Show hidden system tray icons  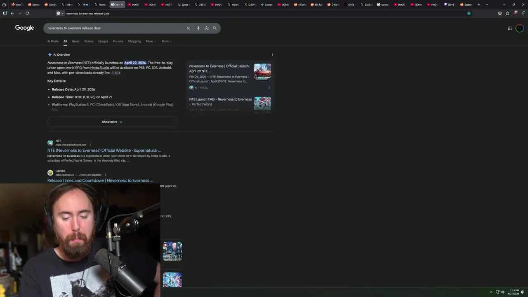(x=491, y=292)
